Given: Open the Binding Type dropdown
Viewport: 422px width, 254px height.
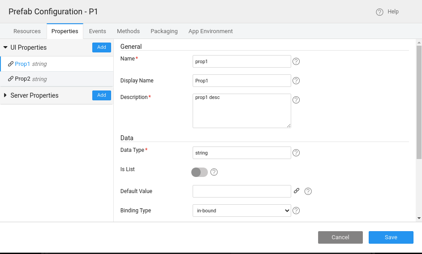Looking at the screenshot, I should click(242, 211).
